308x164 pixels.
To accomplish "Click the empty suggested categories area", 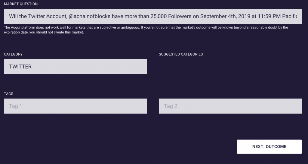I will point(230,67).
